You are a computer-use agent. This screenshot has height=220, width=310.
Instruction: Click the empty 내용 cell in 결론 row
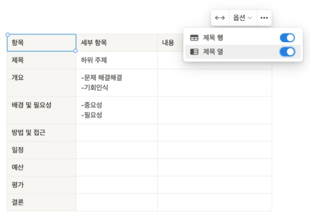coord(215,202)
